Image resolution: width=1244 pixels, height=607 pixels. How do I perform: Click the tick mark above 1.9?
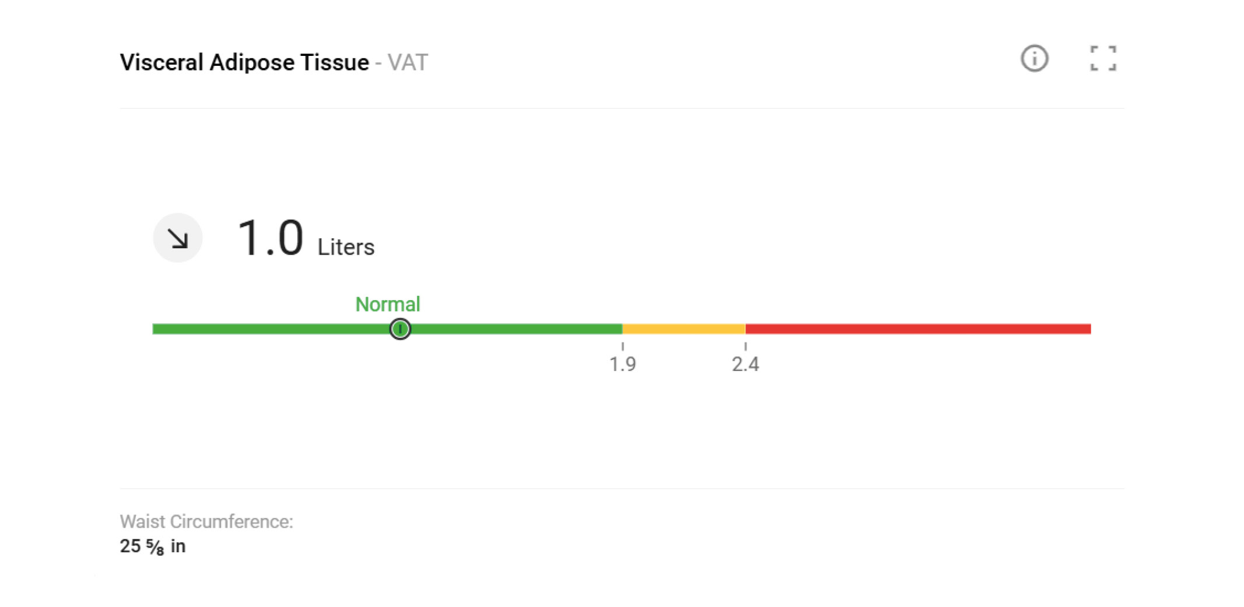click(622, 347)
